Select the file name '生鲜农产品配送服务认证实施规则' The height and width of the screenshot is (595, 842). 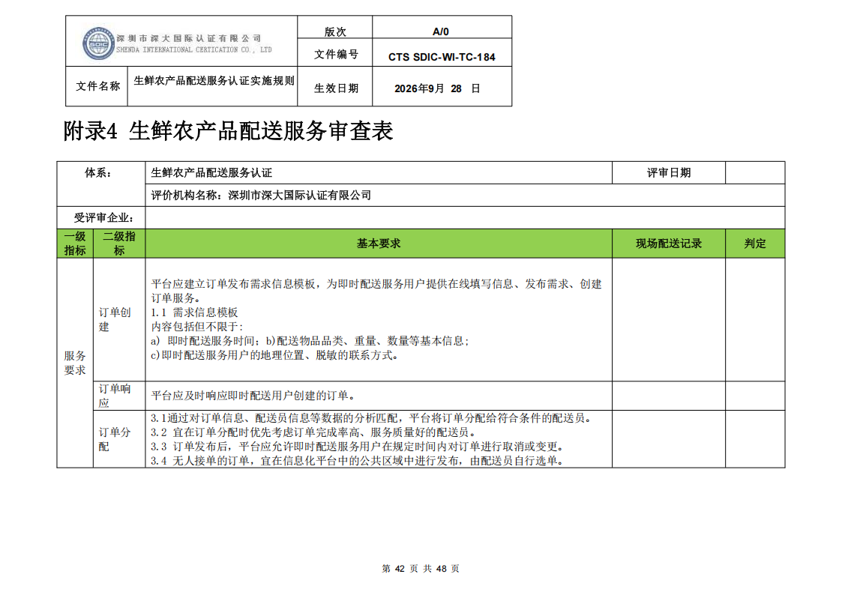click(x=214, y=80)
